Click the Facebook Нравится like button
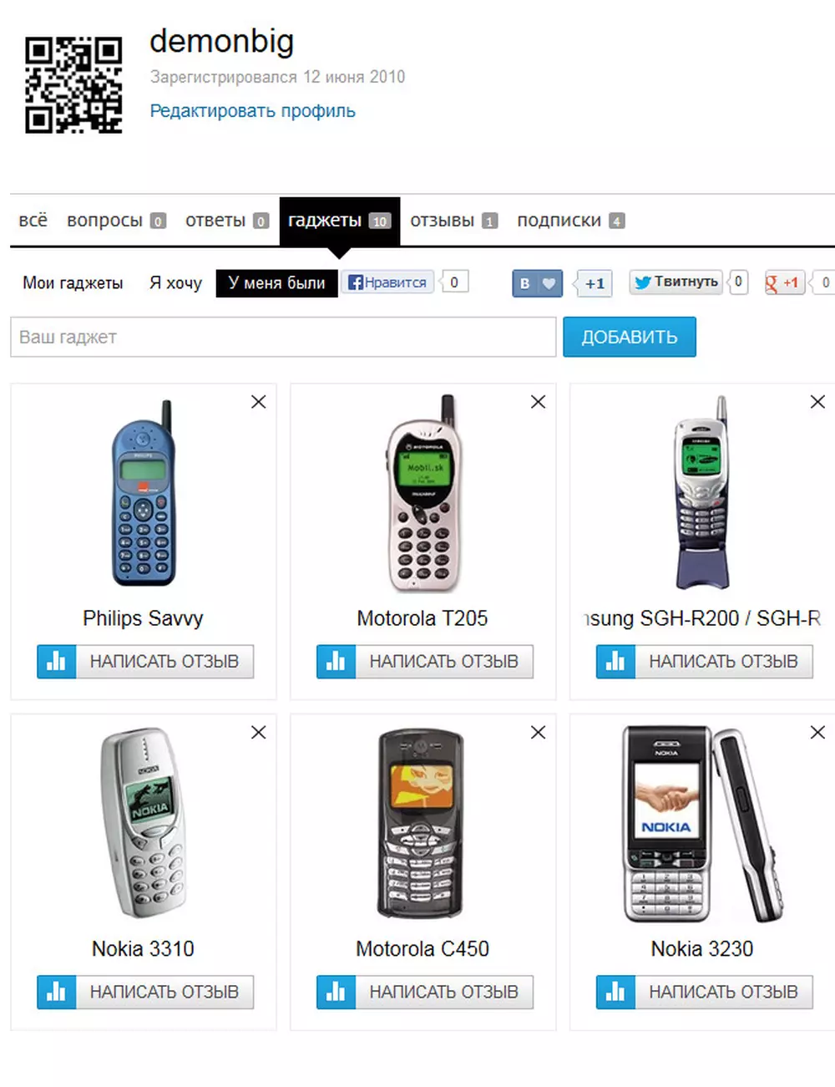The width and height of the screenshot is (835, 1087). [x=387, y=282]
